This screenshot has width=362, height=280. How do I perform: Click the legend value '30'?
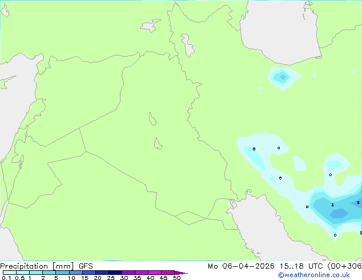[124, 278]
